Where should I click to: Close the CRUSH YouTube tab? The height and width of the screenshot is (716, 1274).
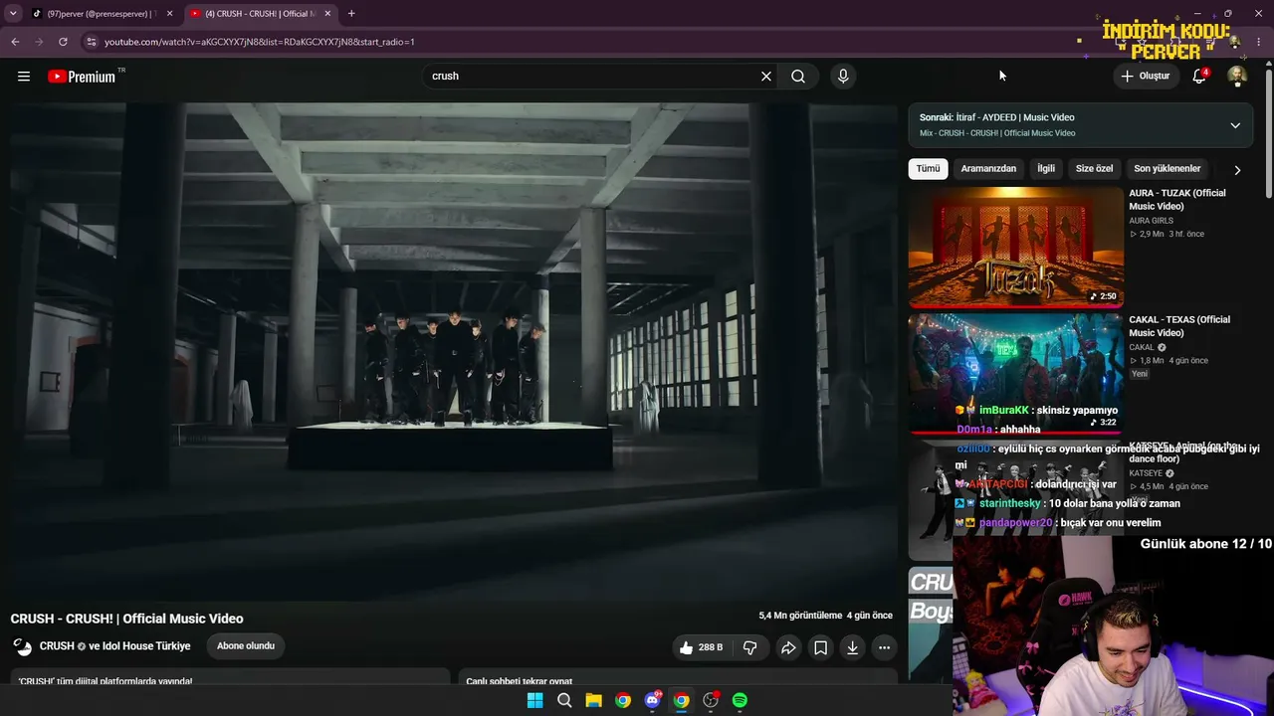[327, 14]
